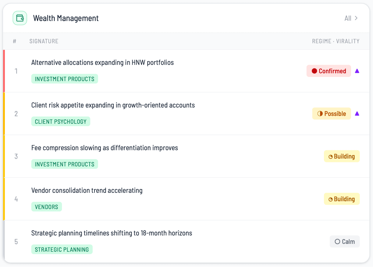This screenshot has width=373, height=267.
Task: Click the Calm regime badge
Action: coord(345,241)
